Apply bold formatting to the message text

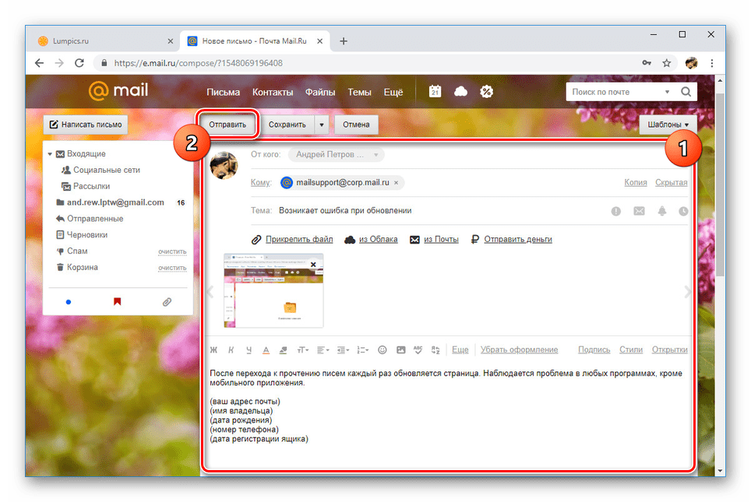point(213,349)
